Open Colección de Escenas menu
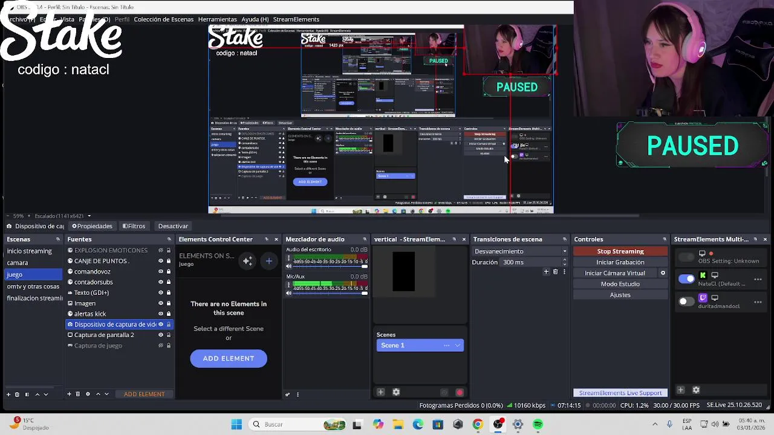The height and width of the screenshot is (435, 774). [164, 19]
